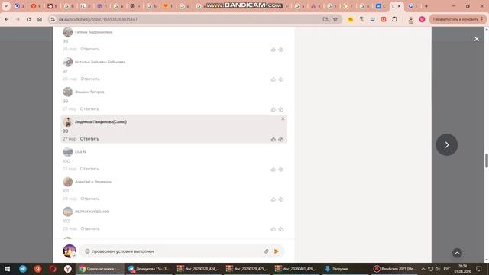Screen dimensions: 489x275
Task: Open Lisa N's profile name
Action: click(80, 152)
